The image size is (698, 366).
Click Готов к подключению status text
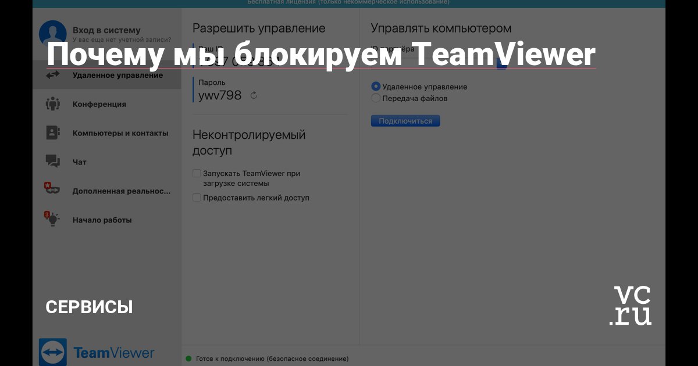272,358
